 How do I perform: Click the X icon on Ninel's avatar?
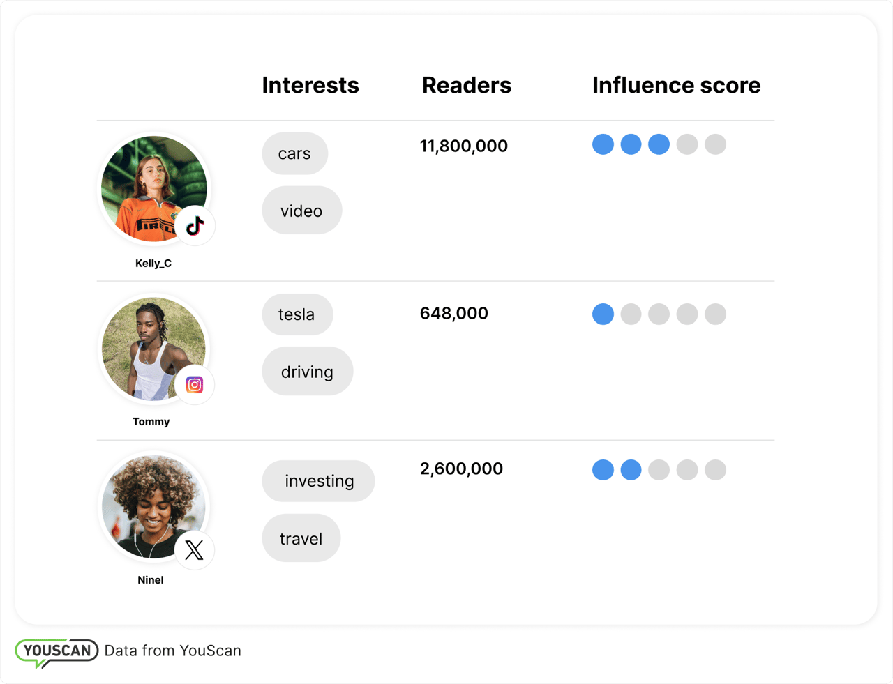click(x=195, y=550)
